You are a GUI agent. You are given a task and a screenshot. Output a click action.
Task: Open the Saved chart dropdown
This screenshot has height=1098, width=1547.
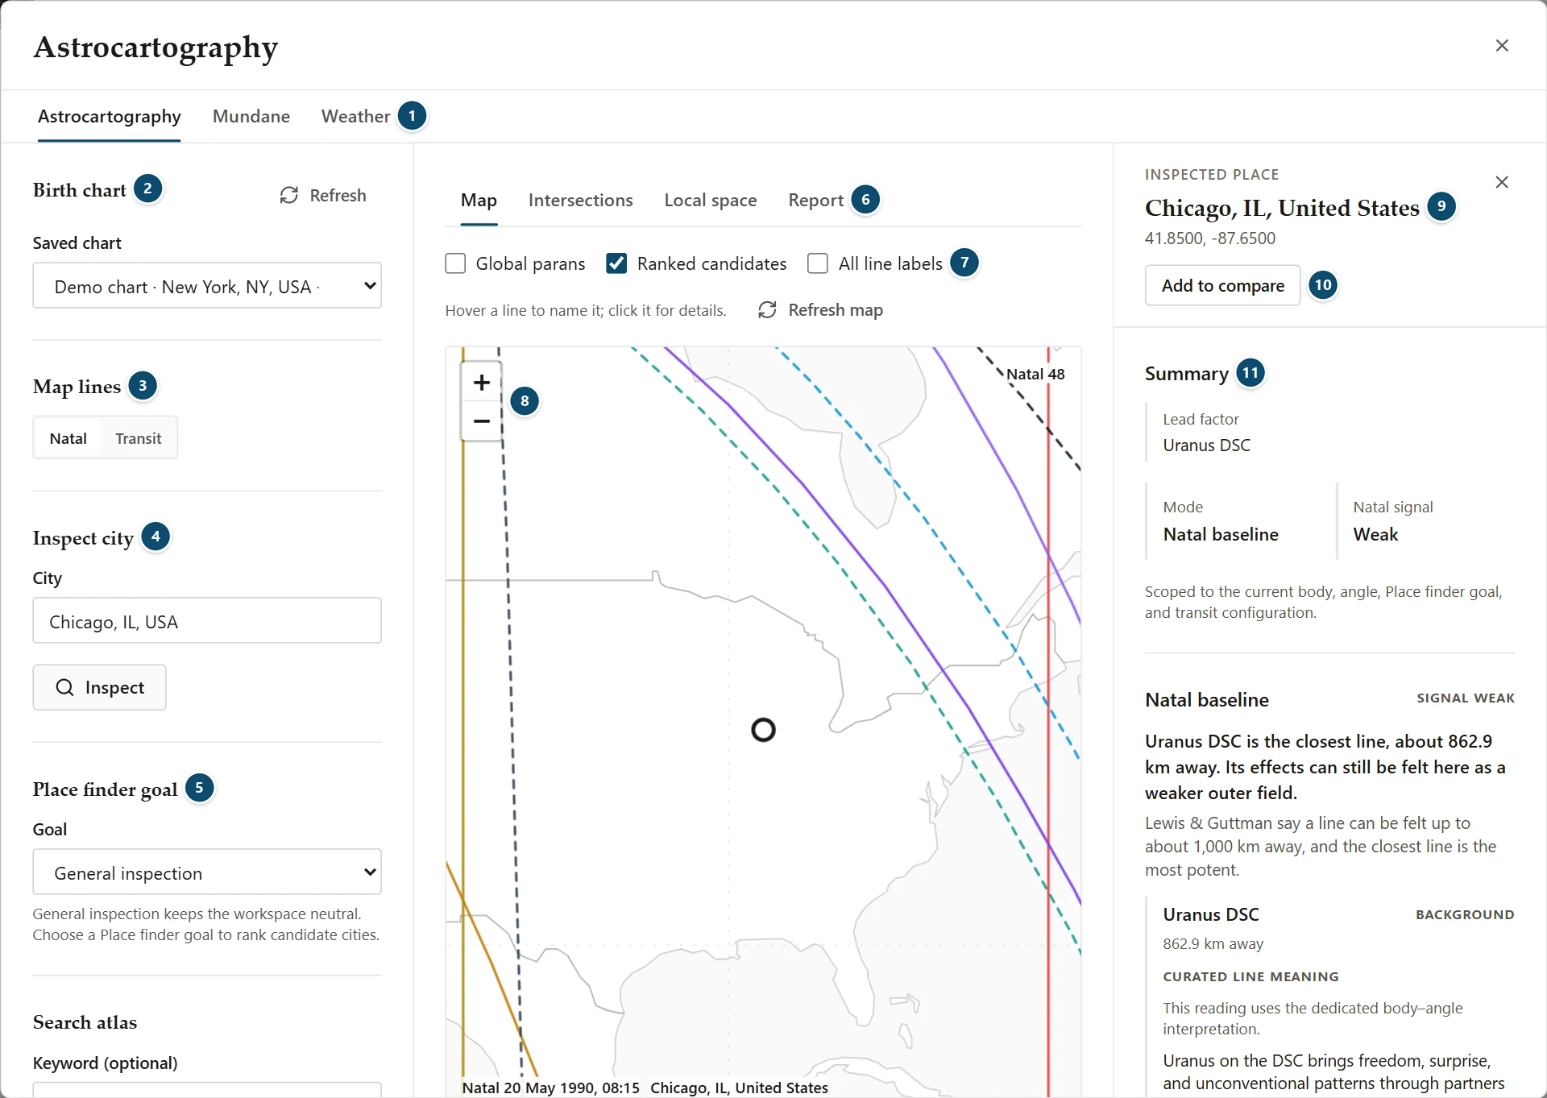pos(207,286)
